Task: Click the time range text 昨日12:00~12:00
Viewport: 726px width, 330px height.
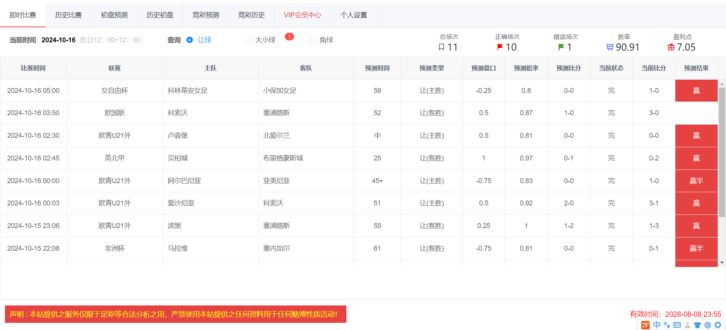Action: (x=110, y=40)
